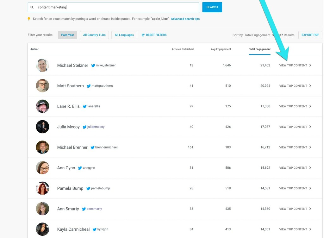Click the reset arrow icon beside Reset Filters
This screenshot has height=238, width=324.
click(143, 35)
